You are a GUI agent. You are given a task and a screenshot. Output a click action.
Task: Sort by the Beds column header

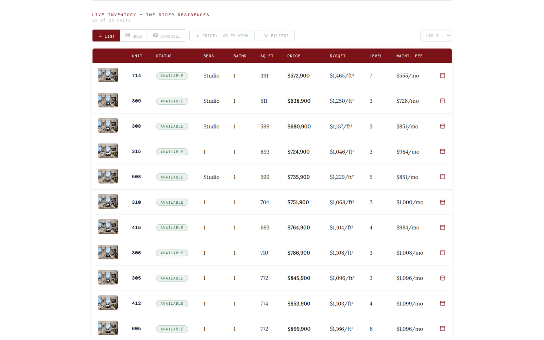tap(209, 56)
